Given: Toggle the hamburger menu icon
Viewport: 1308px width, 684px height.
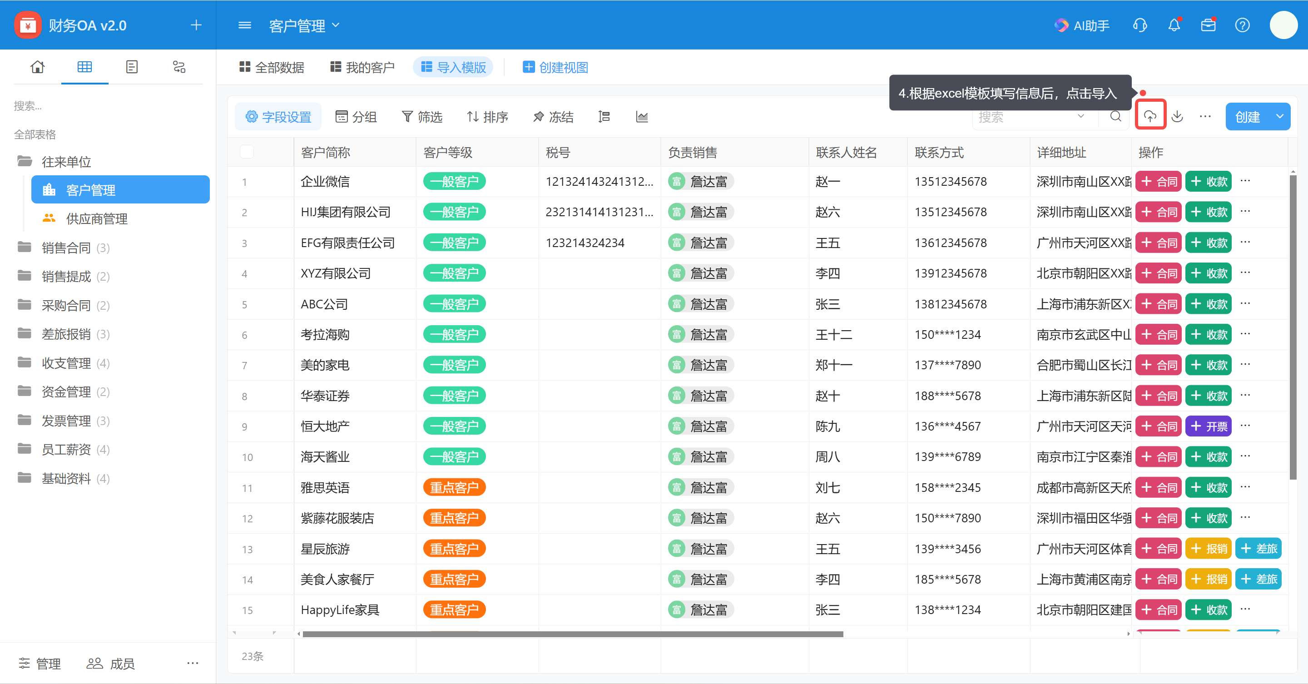Looking at the screenshot, I should coord(245,25).
